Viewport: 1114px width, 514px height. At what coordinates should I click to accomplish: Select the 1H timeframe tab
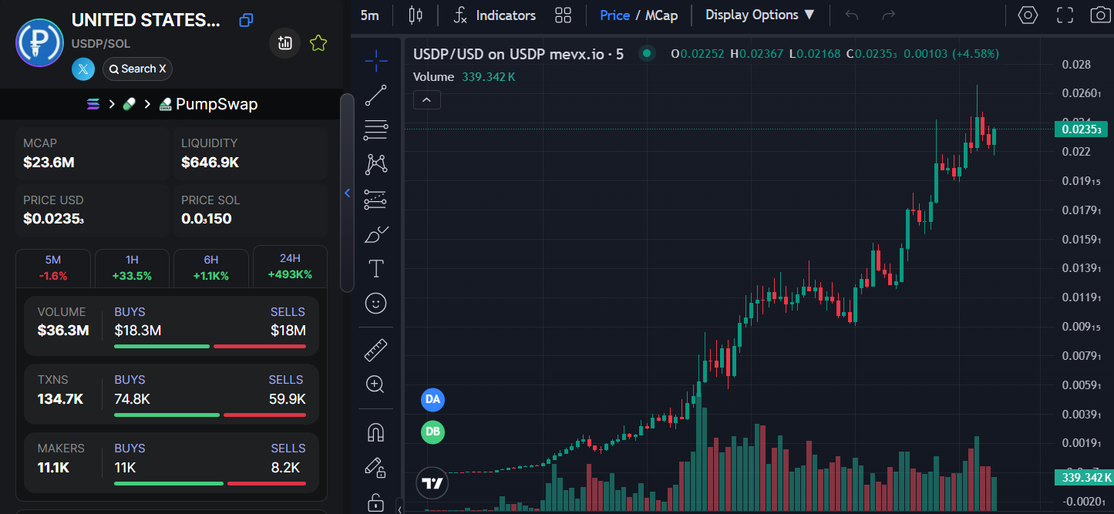pyautogui.click(x=132, y=267)
